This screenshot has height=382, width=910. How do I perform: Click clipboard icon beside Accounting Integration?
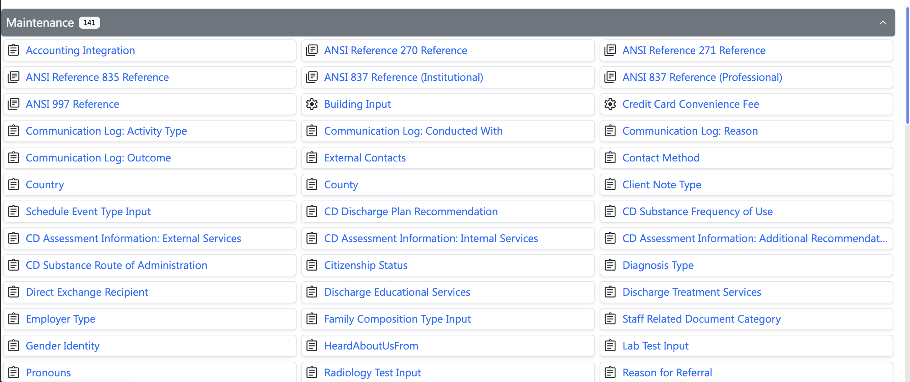click(14, 50)
